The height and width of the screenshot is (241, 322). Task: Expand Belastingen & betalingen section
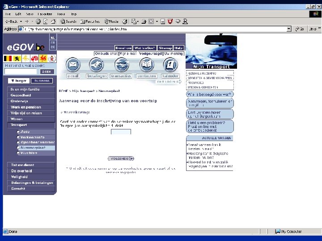tap(31, 183)
